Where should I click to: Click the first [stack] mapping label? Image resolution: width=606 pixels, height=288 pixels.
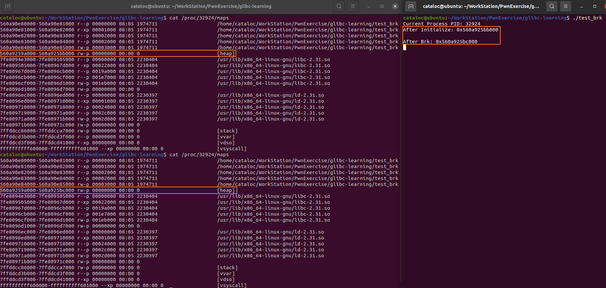point(227,131)
